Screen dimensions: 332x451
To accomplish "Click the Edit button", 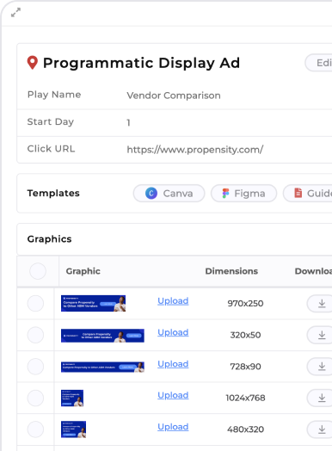I will [318, 63].
